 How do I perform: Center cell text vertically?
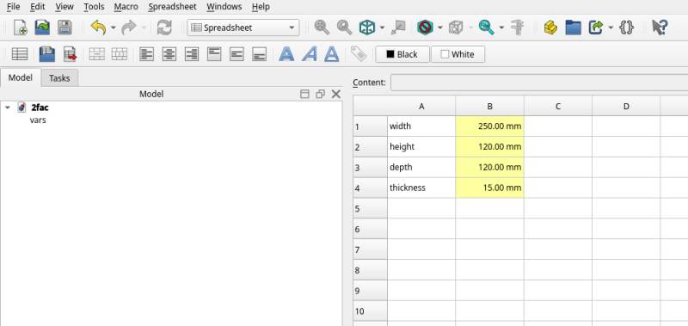click(x=236, y=54)
